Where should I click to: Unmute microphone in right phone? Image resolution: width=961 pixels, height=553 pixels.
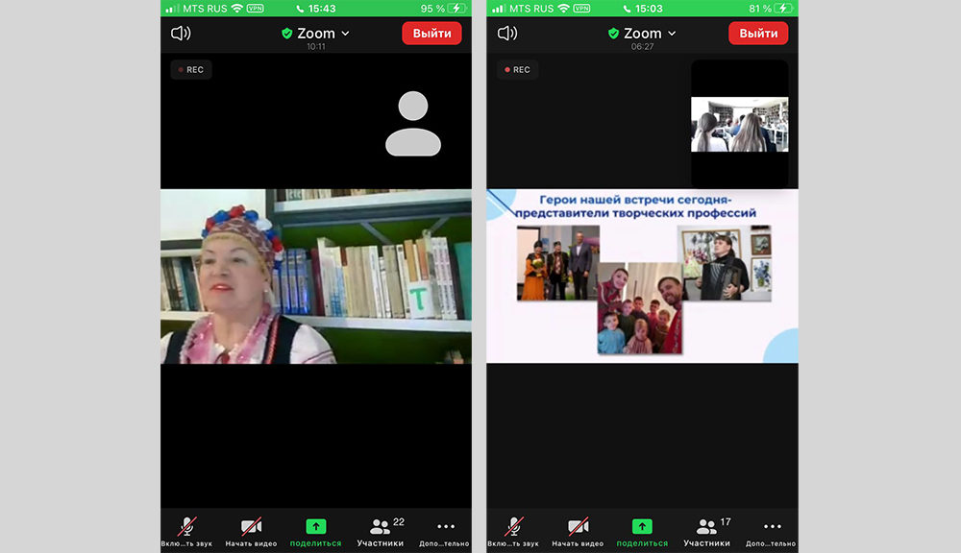point(514,530)
